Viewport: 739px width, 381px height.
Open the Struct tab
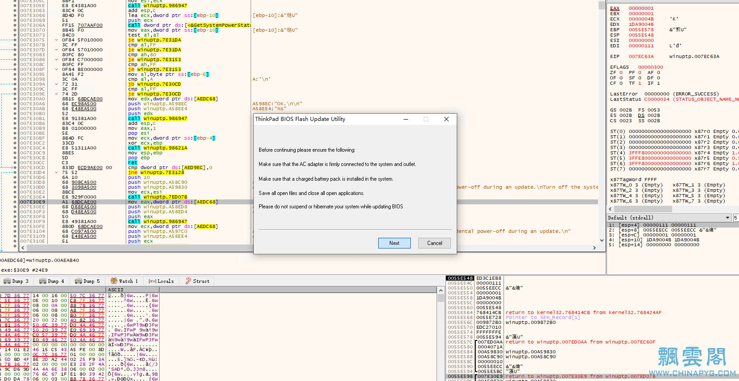197,281
